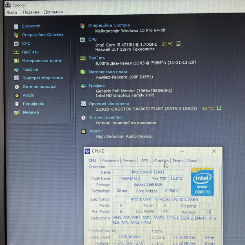Click speaker icon beside summary Аудіо heading
Screen dimensions: 245x245
pyautogui.click(x=84, y=131)
